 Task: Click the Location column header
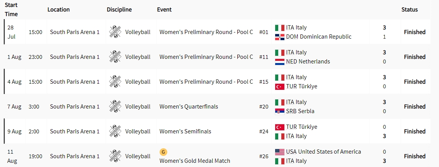tap(59, 10)
